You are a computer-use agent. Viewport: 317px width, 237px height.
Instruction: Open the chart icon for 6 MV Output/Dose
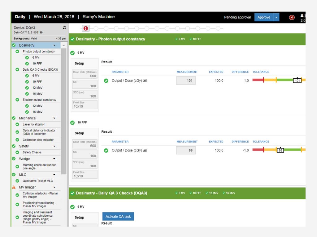pyautogui.click(x=145, y=81)
